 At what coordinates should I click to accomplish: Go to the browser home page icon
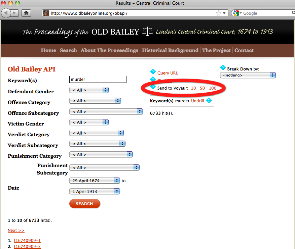(26, 13)
